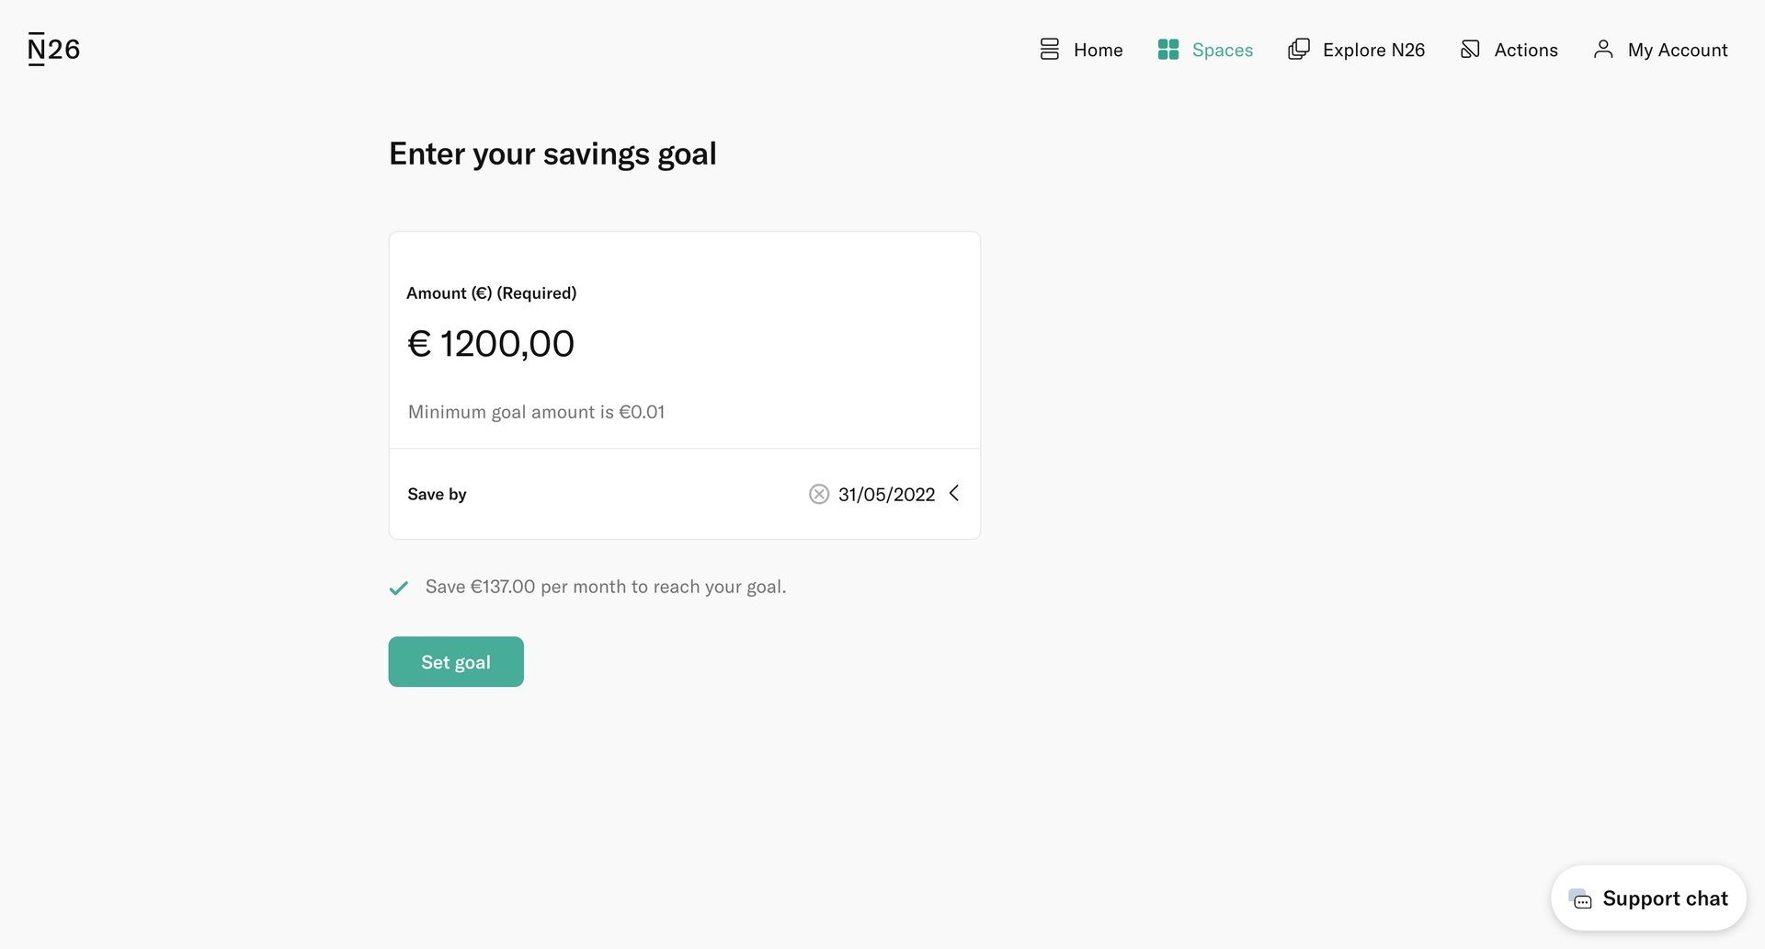1765x949 pixels.
Task: Click the amount field showing €1200,00
Action: click(492, 343)
